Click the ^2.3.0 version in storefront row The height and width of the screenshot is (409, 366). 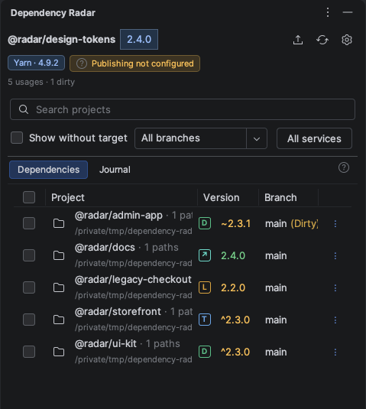[x=235, y=320]
